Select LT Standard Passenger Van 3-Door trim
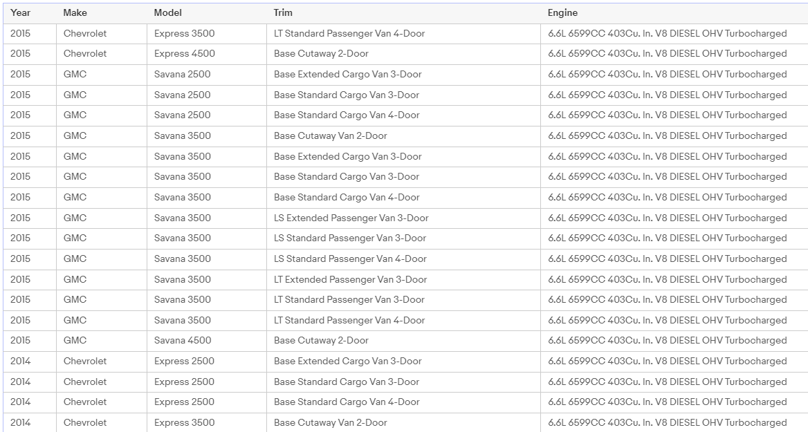 (349, 300)
